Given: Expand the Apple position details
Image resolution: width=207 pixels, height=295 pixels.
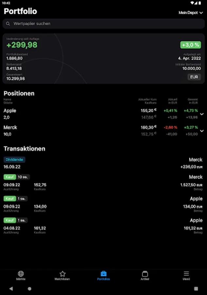Looking at the screenshot, I should coord(202,114).
